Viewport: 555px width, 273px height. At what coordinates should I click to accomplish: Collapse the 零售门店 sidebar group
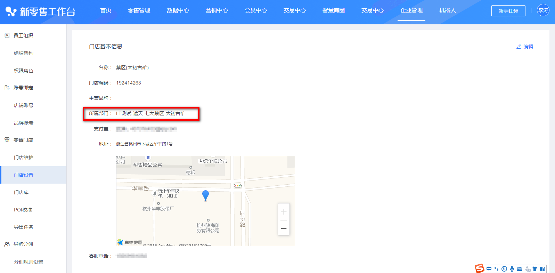pyautogui.click(x=23, y=140)
